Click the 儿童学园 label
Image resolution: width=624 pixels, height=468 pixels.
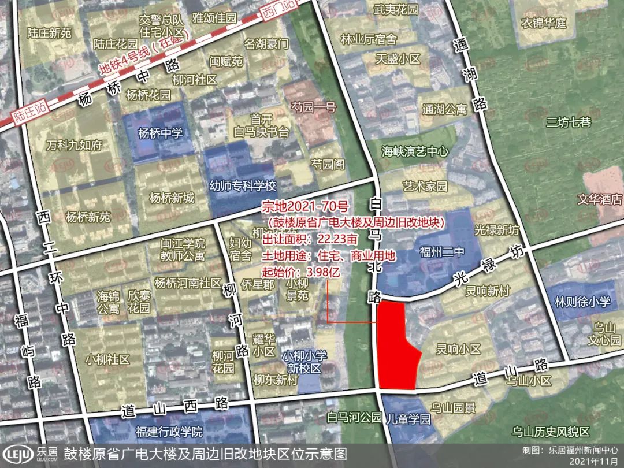tap(408, 419)
